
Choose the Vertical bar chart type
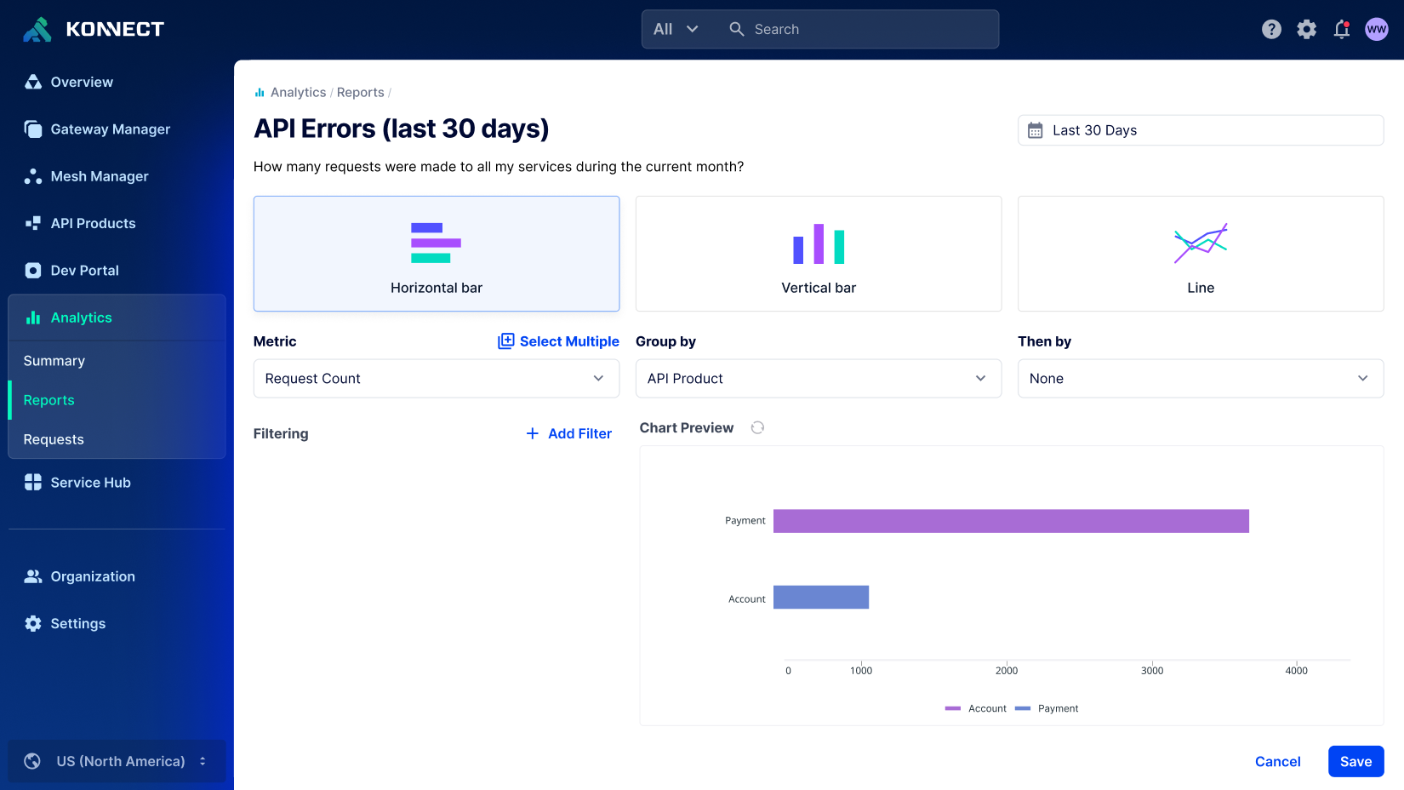click(x=818, y=254)
